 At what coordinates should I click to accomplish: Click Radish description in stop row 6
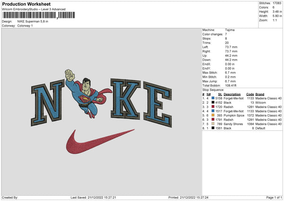point(229,120)
